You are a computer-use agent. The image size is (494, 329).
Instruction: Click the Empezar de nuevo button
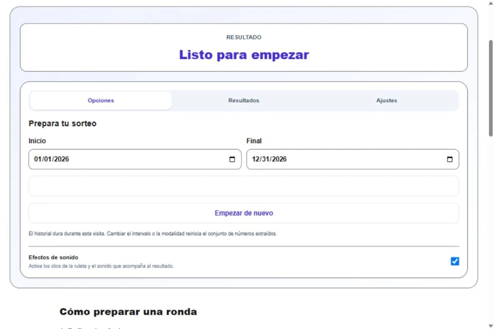(244, 213)
